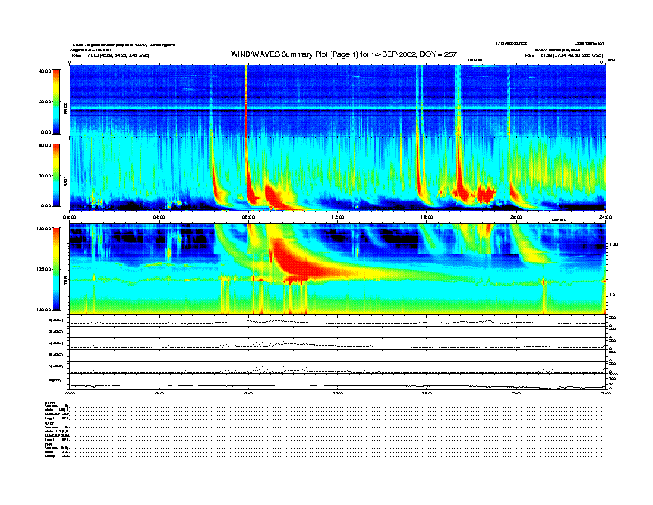Screen dimensions: 653x505
Task: Click the RAD1 heading in bottom status listing
Action: tap(50, 423)
